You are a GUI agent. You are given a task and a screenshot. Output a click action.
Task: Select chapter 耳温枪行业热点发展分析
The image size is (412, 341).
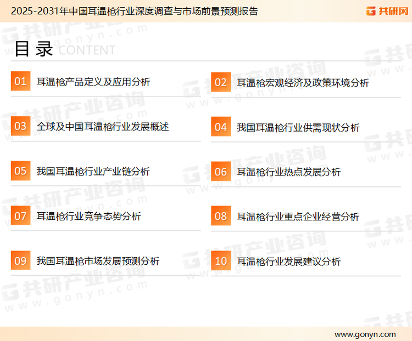pos(288,172)
